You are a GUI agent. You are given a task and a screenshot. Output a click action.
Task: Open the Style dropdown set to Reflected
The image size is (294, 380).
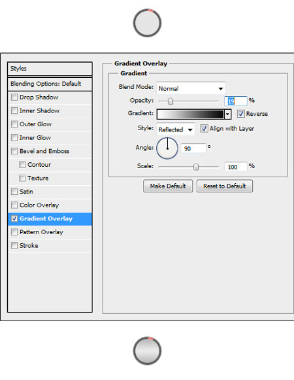[x=176, y=130]
